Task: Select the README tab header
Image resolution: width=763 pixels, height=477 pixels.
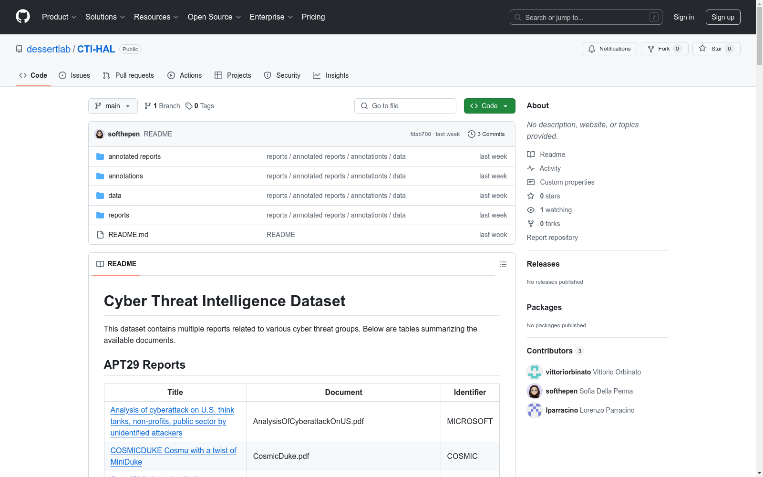Action: 116,264
